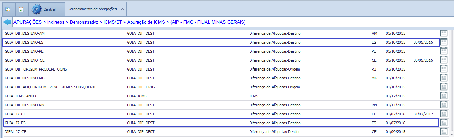
Task: Select the GUIA_DIF.DESTINO-AM entry
Action: (x=24, y=33)
